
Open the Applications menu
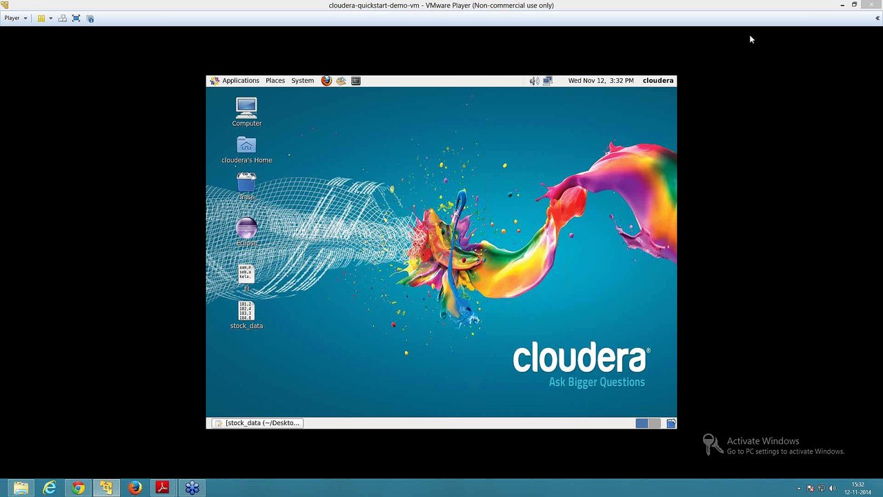[x=240, y=81]
